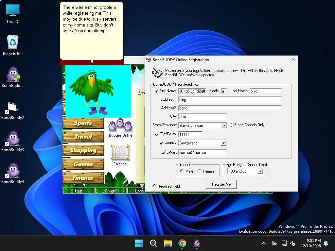Screen dimensions: 335x251
Task: Click the Options button in BonziBuddy window
Action: (x=111, y=191)
